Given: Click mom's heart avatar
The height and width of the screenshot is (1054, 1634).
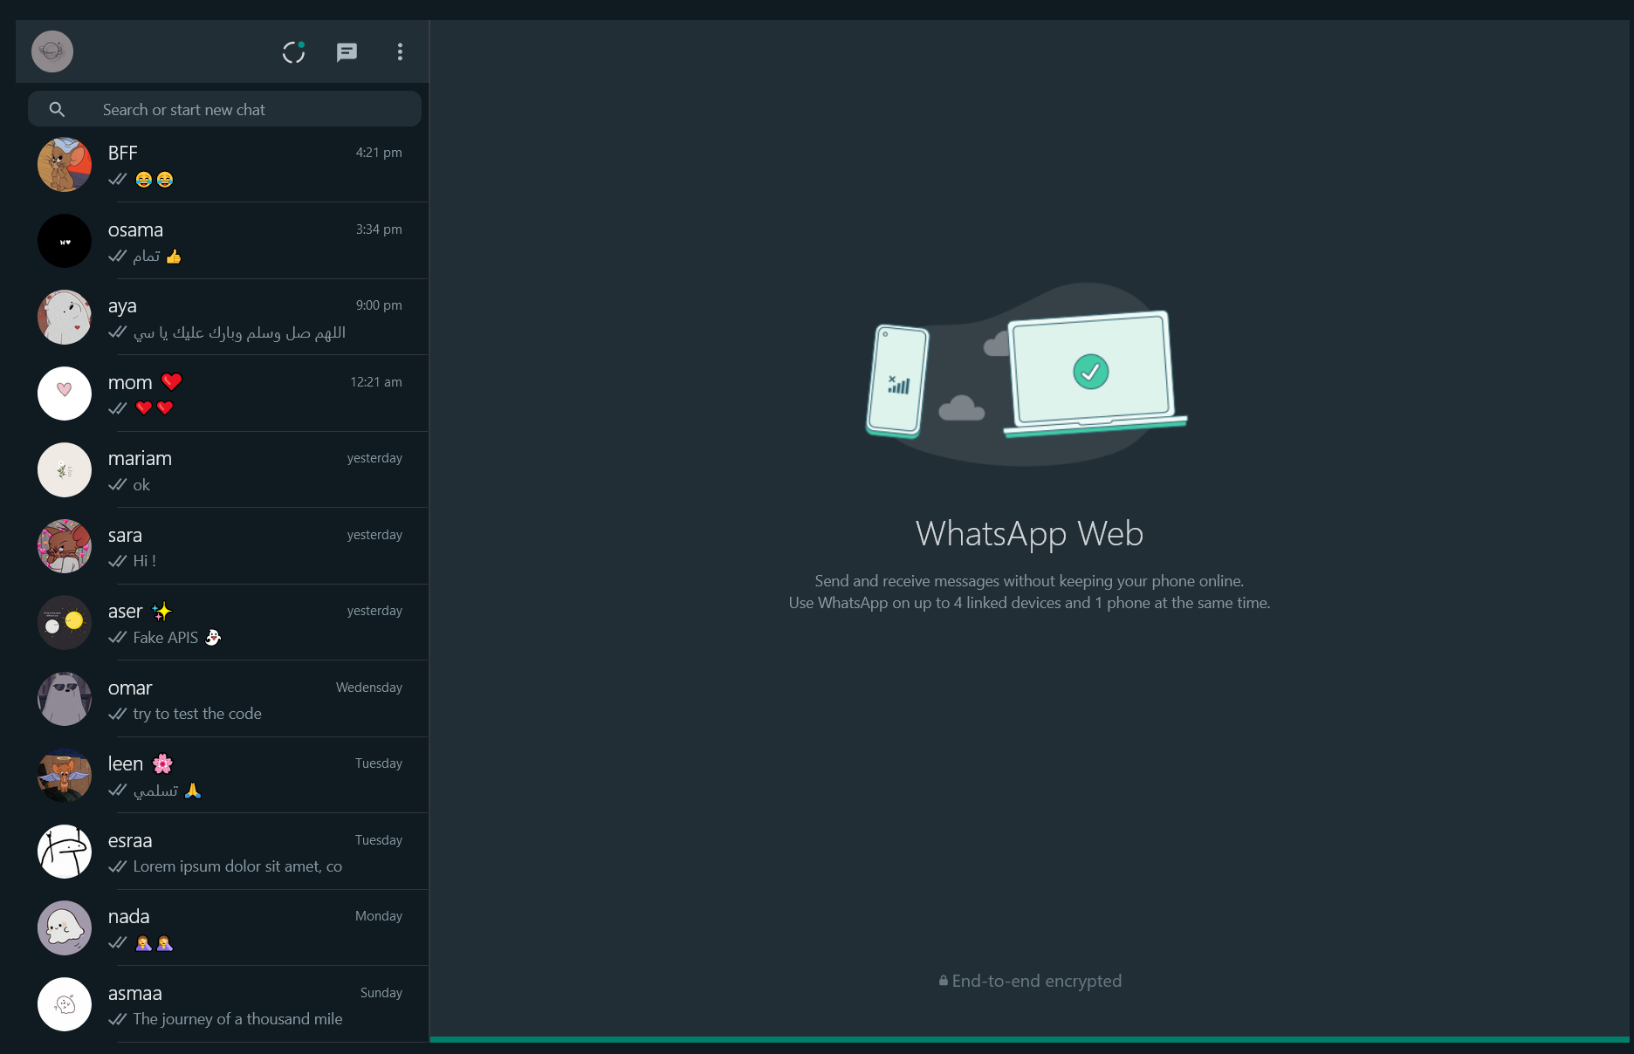Looking at the screenshot, I should pyautogui.click(x=65, y=394).
